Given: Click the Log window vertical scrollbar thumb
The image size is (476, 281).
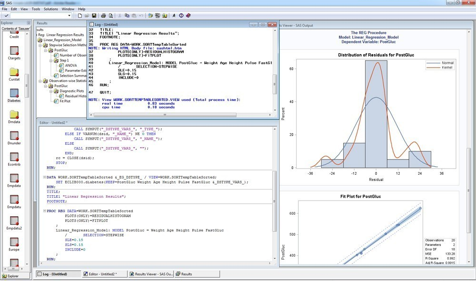Looking at the screenshot, I should (275, 84).
